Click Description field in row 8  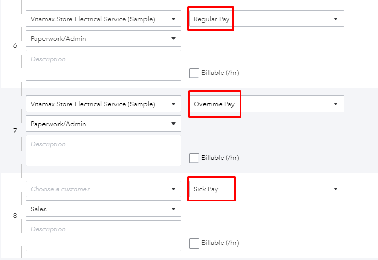pos(104,236)
